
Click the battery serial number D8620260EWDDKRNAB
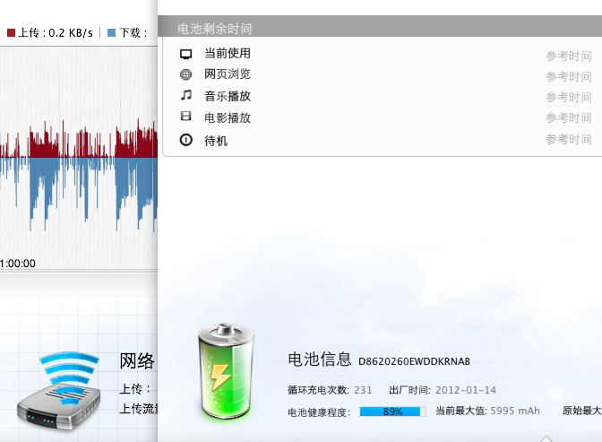tap(414, 361)
